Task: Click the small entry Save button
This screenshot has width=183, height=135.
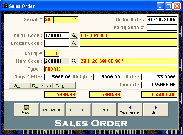Action: point(19,86)
